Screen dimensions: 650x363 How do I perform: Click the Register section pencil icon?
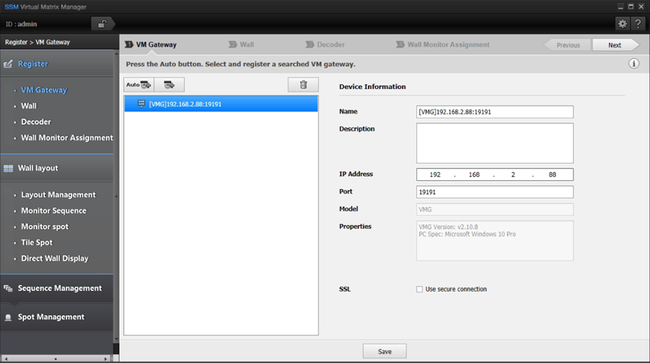tap(8, 64)
